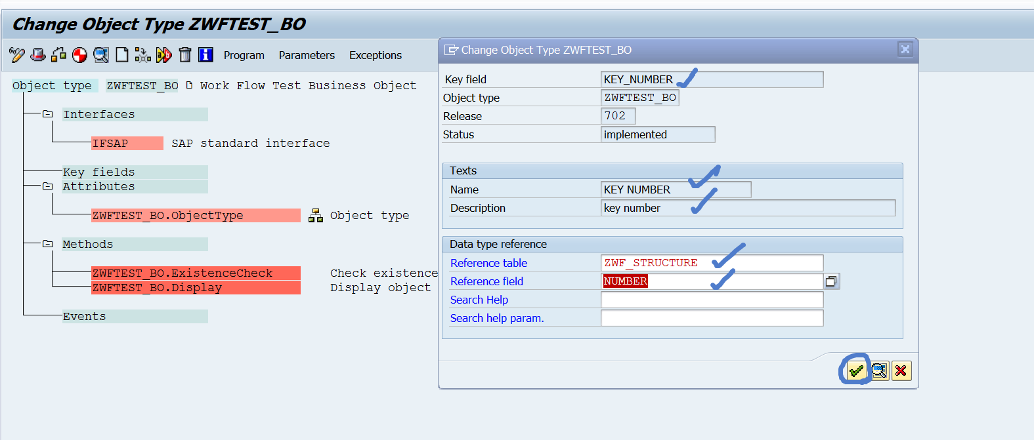The image size is (1034, 440).
Task: Click the blue Information icon
Action: click(x=205, y=55)
